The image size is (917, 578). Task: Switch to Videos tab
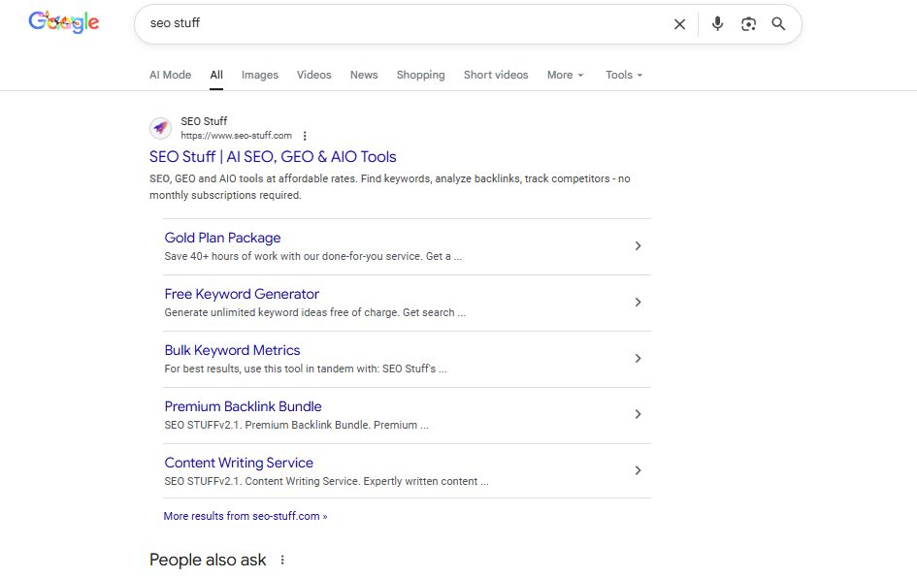(x=314, y=75)
